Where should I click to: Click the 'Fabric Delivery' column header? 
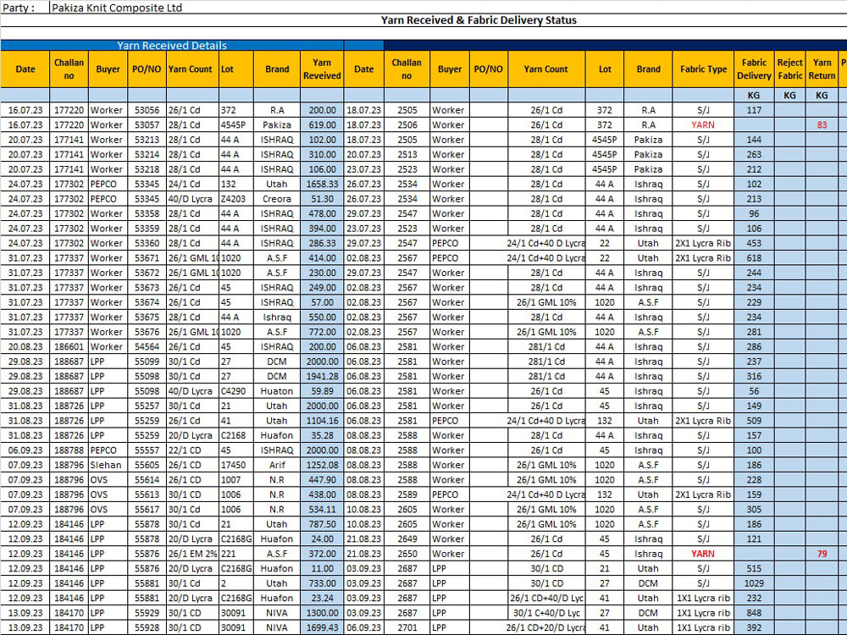click(754, 69)
